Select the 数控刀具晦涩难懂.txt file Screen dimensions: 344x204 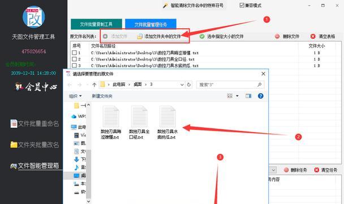point(111,123)
